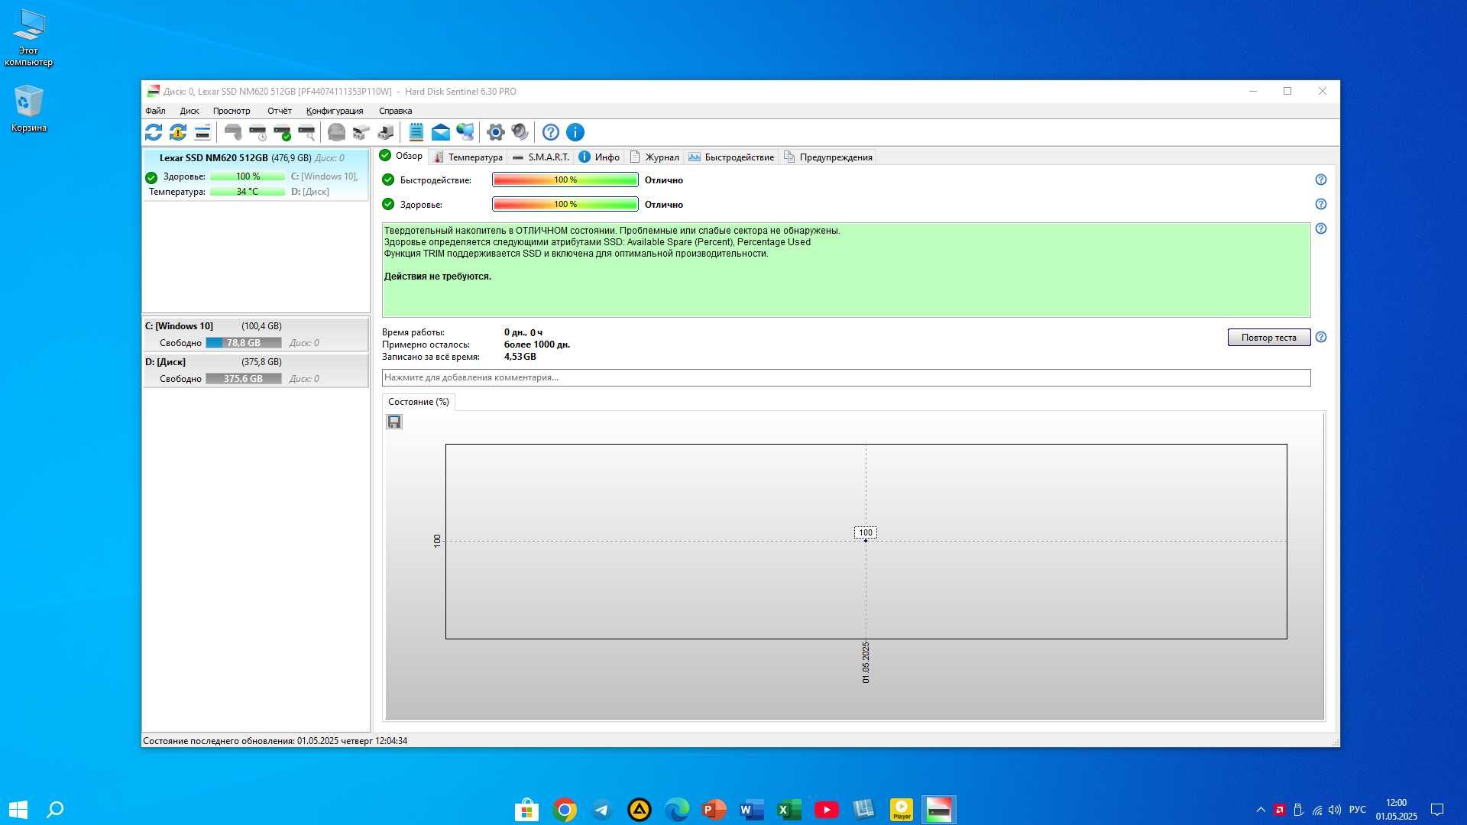Switch to the Инфо tab
The image size is (1467, 825).
(600, 157)
